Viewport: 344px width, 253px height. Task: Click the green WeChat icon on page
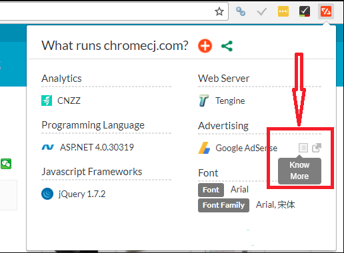point(6,164)
